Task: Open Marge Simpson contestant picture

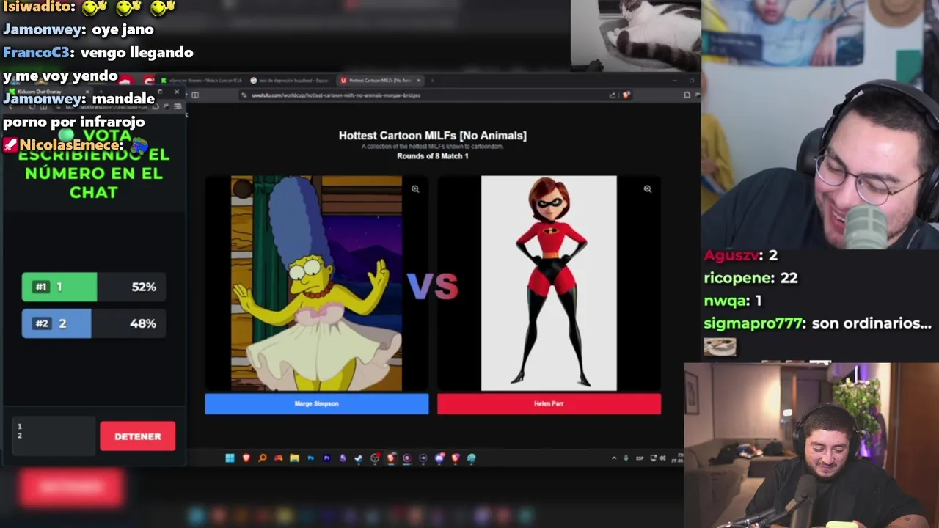Action: coord(316,283)
